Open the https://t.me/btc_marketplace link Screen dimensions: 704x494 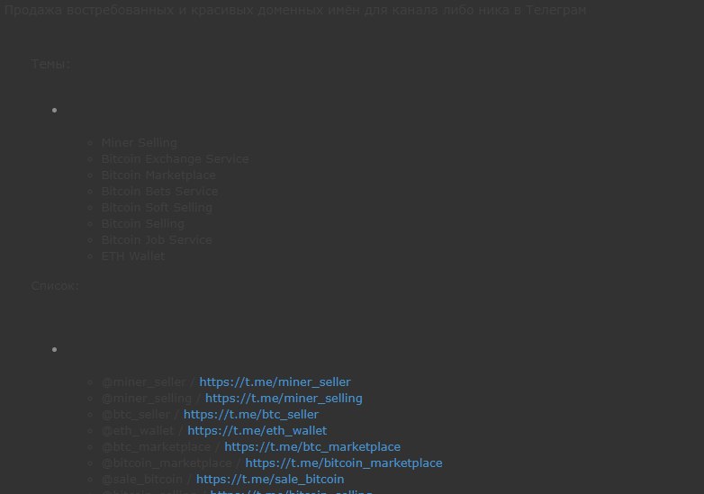(x=312, y=446)
